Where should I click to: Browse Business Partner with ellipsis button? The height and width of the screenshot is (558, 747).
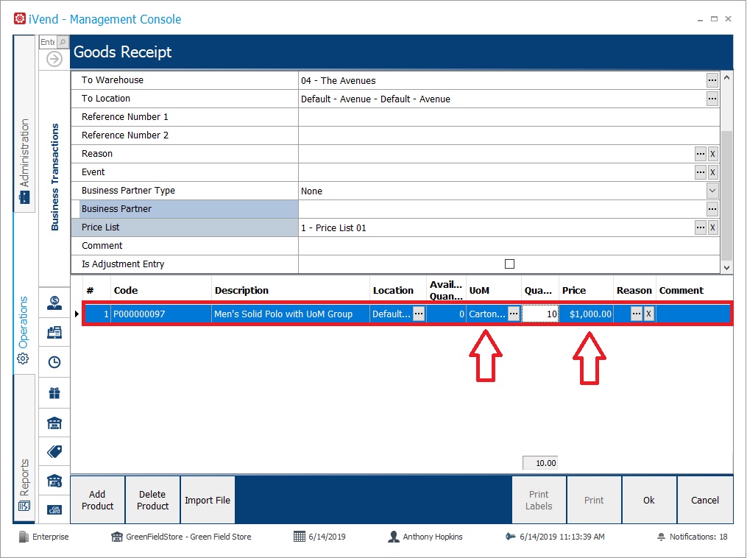click(712, 209)
